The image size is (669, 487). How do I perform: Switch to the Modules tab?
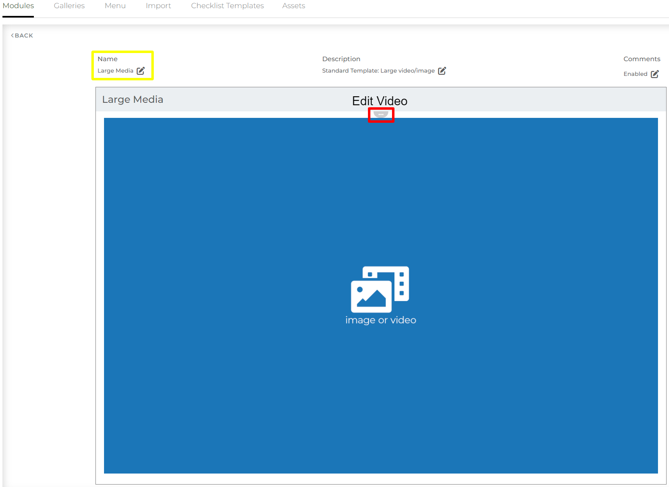pos(18,6)
